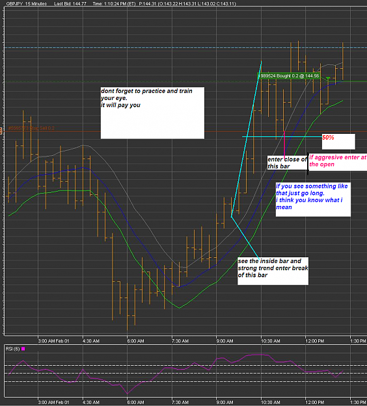The height and width of the screenshot is (406, 367).
Task: Click the 'GBPJPY 15 Minutes' chart title
Action: [26, 4]
